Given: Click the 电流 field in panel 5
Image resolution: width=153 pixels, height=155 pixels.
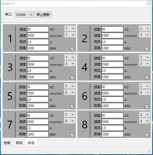Looking at the screenshot, I should pos(38,99).
